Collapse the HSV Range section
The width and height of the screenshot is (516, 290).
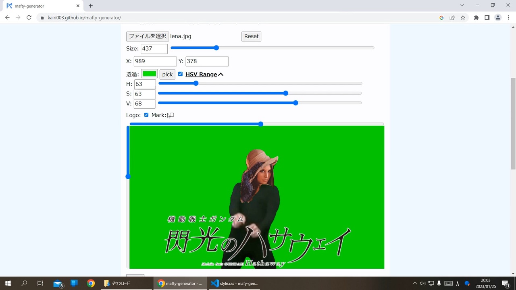click(204, 74)
